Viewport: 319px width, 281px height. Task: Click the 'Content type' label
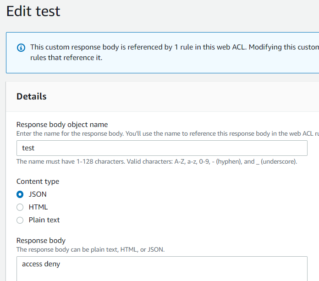point(38,182)
